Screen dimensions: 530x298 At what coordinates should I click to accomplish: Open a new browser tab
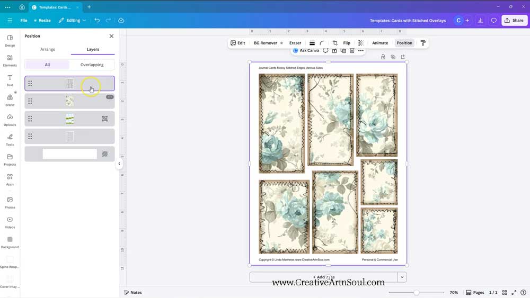[89, 7]
